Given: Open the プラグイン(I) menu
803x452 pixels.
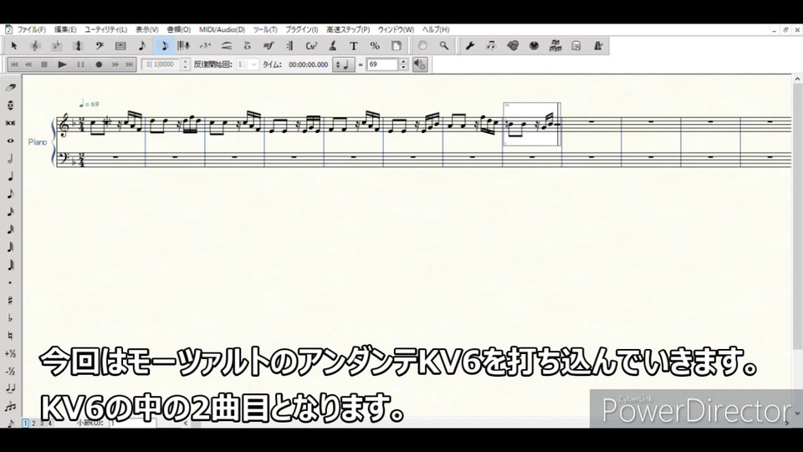Looking at the screenshot, I should click(x=302, y=30).
